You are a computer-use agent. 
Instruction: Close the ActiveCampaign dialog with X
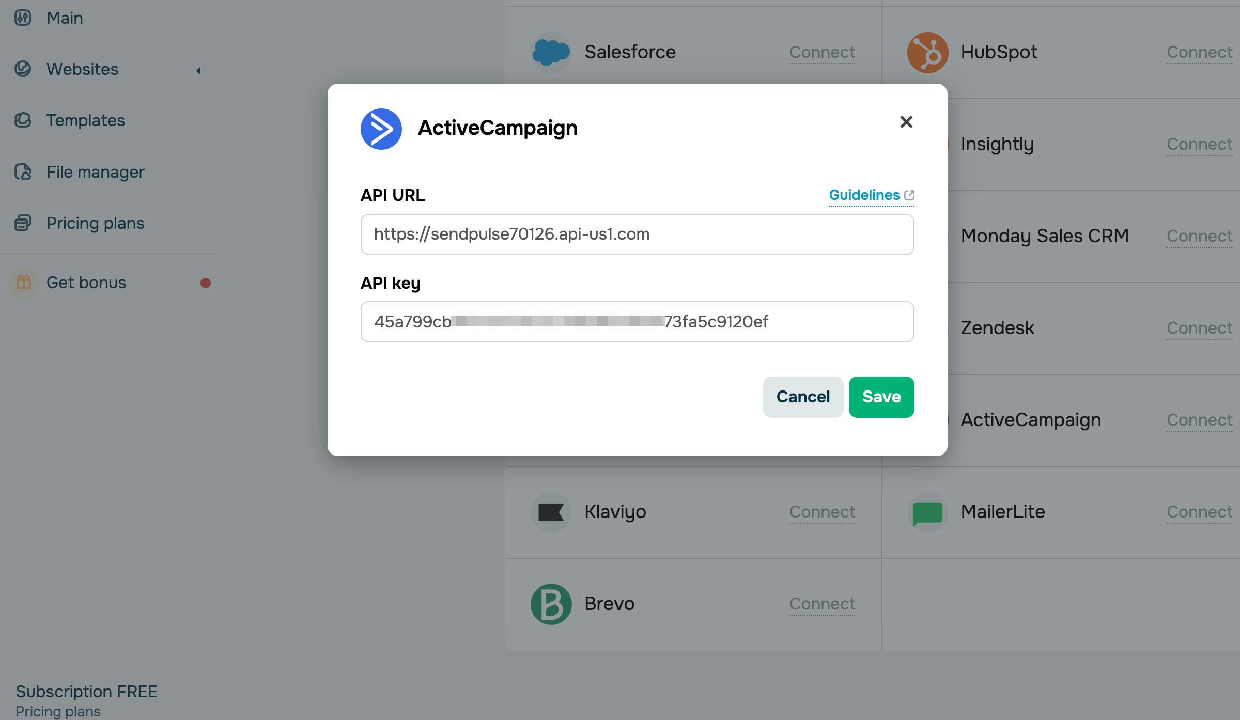(906, 122)
